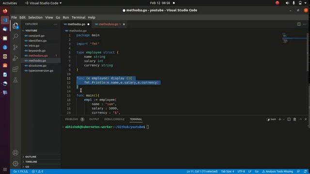This screenshot has width=310, height=174.
Task: Switch to the DEBUG CONSOLE tab
Action: coord(114,119)
